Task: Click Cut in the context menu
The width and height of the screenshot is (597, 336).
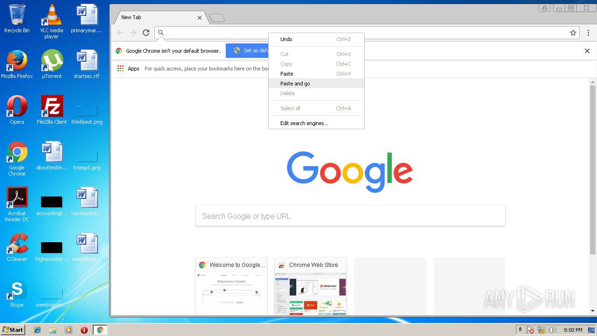Action: pos(316,54)
